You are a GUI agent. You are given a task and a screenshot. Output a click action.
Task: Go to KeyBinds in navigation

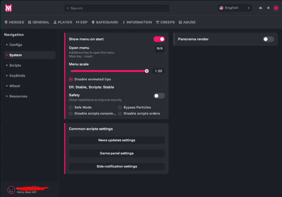click(x=30, y=75)
